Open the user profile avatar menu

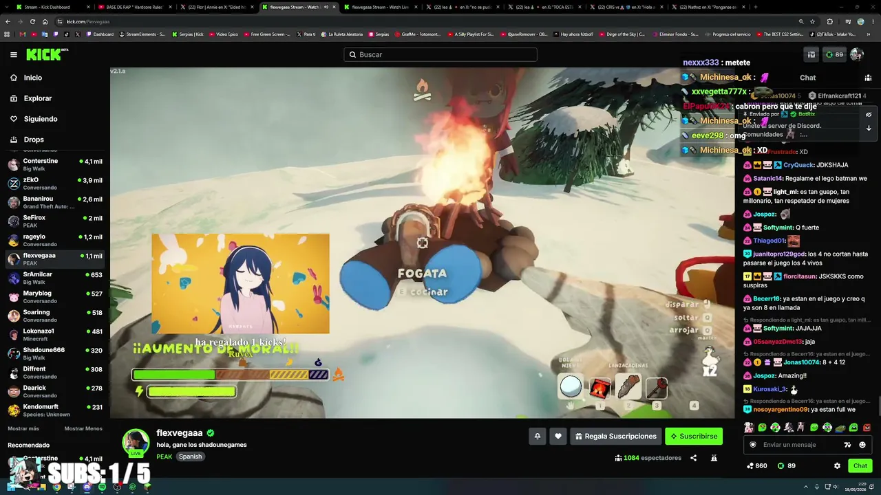click(x=857, y=54)
